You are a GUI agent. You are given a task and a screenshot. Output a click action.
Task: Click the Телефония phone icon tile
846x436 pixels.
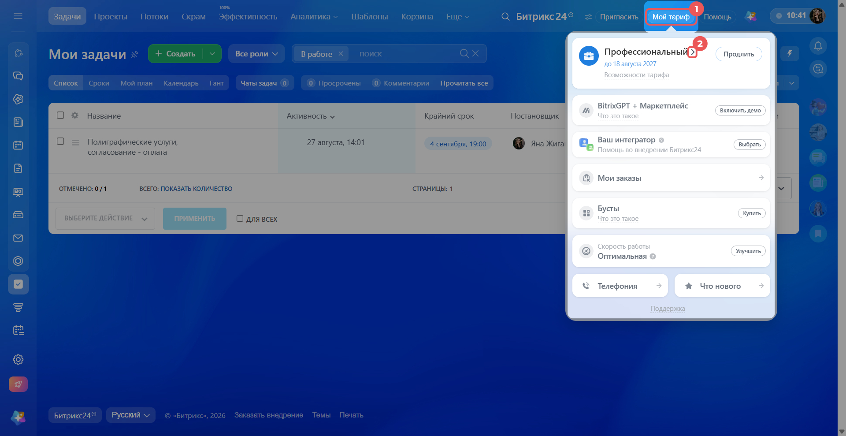click(x=620, y=286)
